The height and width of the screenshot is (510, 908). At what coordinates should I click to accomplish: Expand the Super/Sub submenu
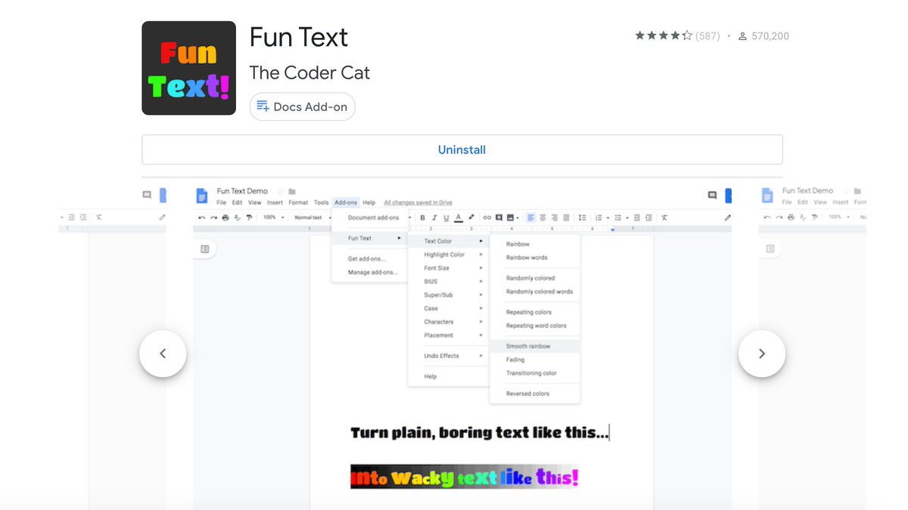448,295
